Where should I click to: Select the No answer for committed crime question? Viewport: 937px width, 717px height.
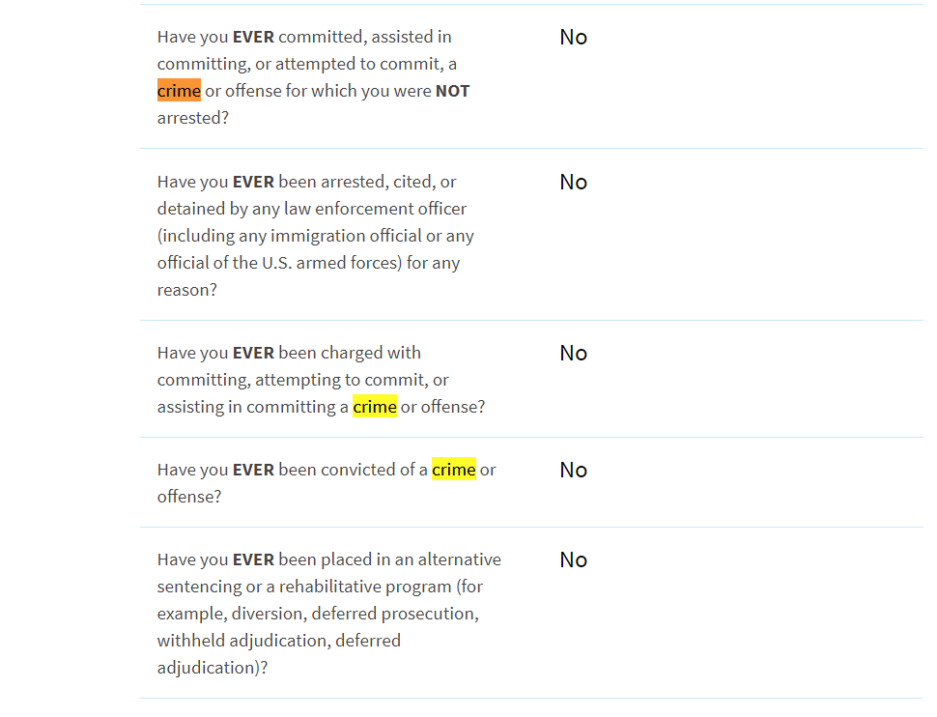573,37
